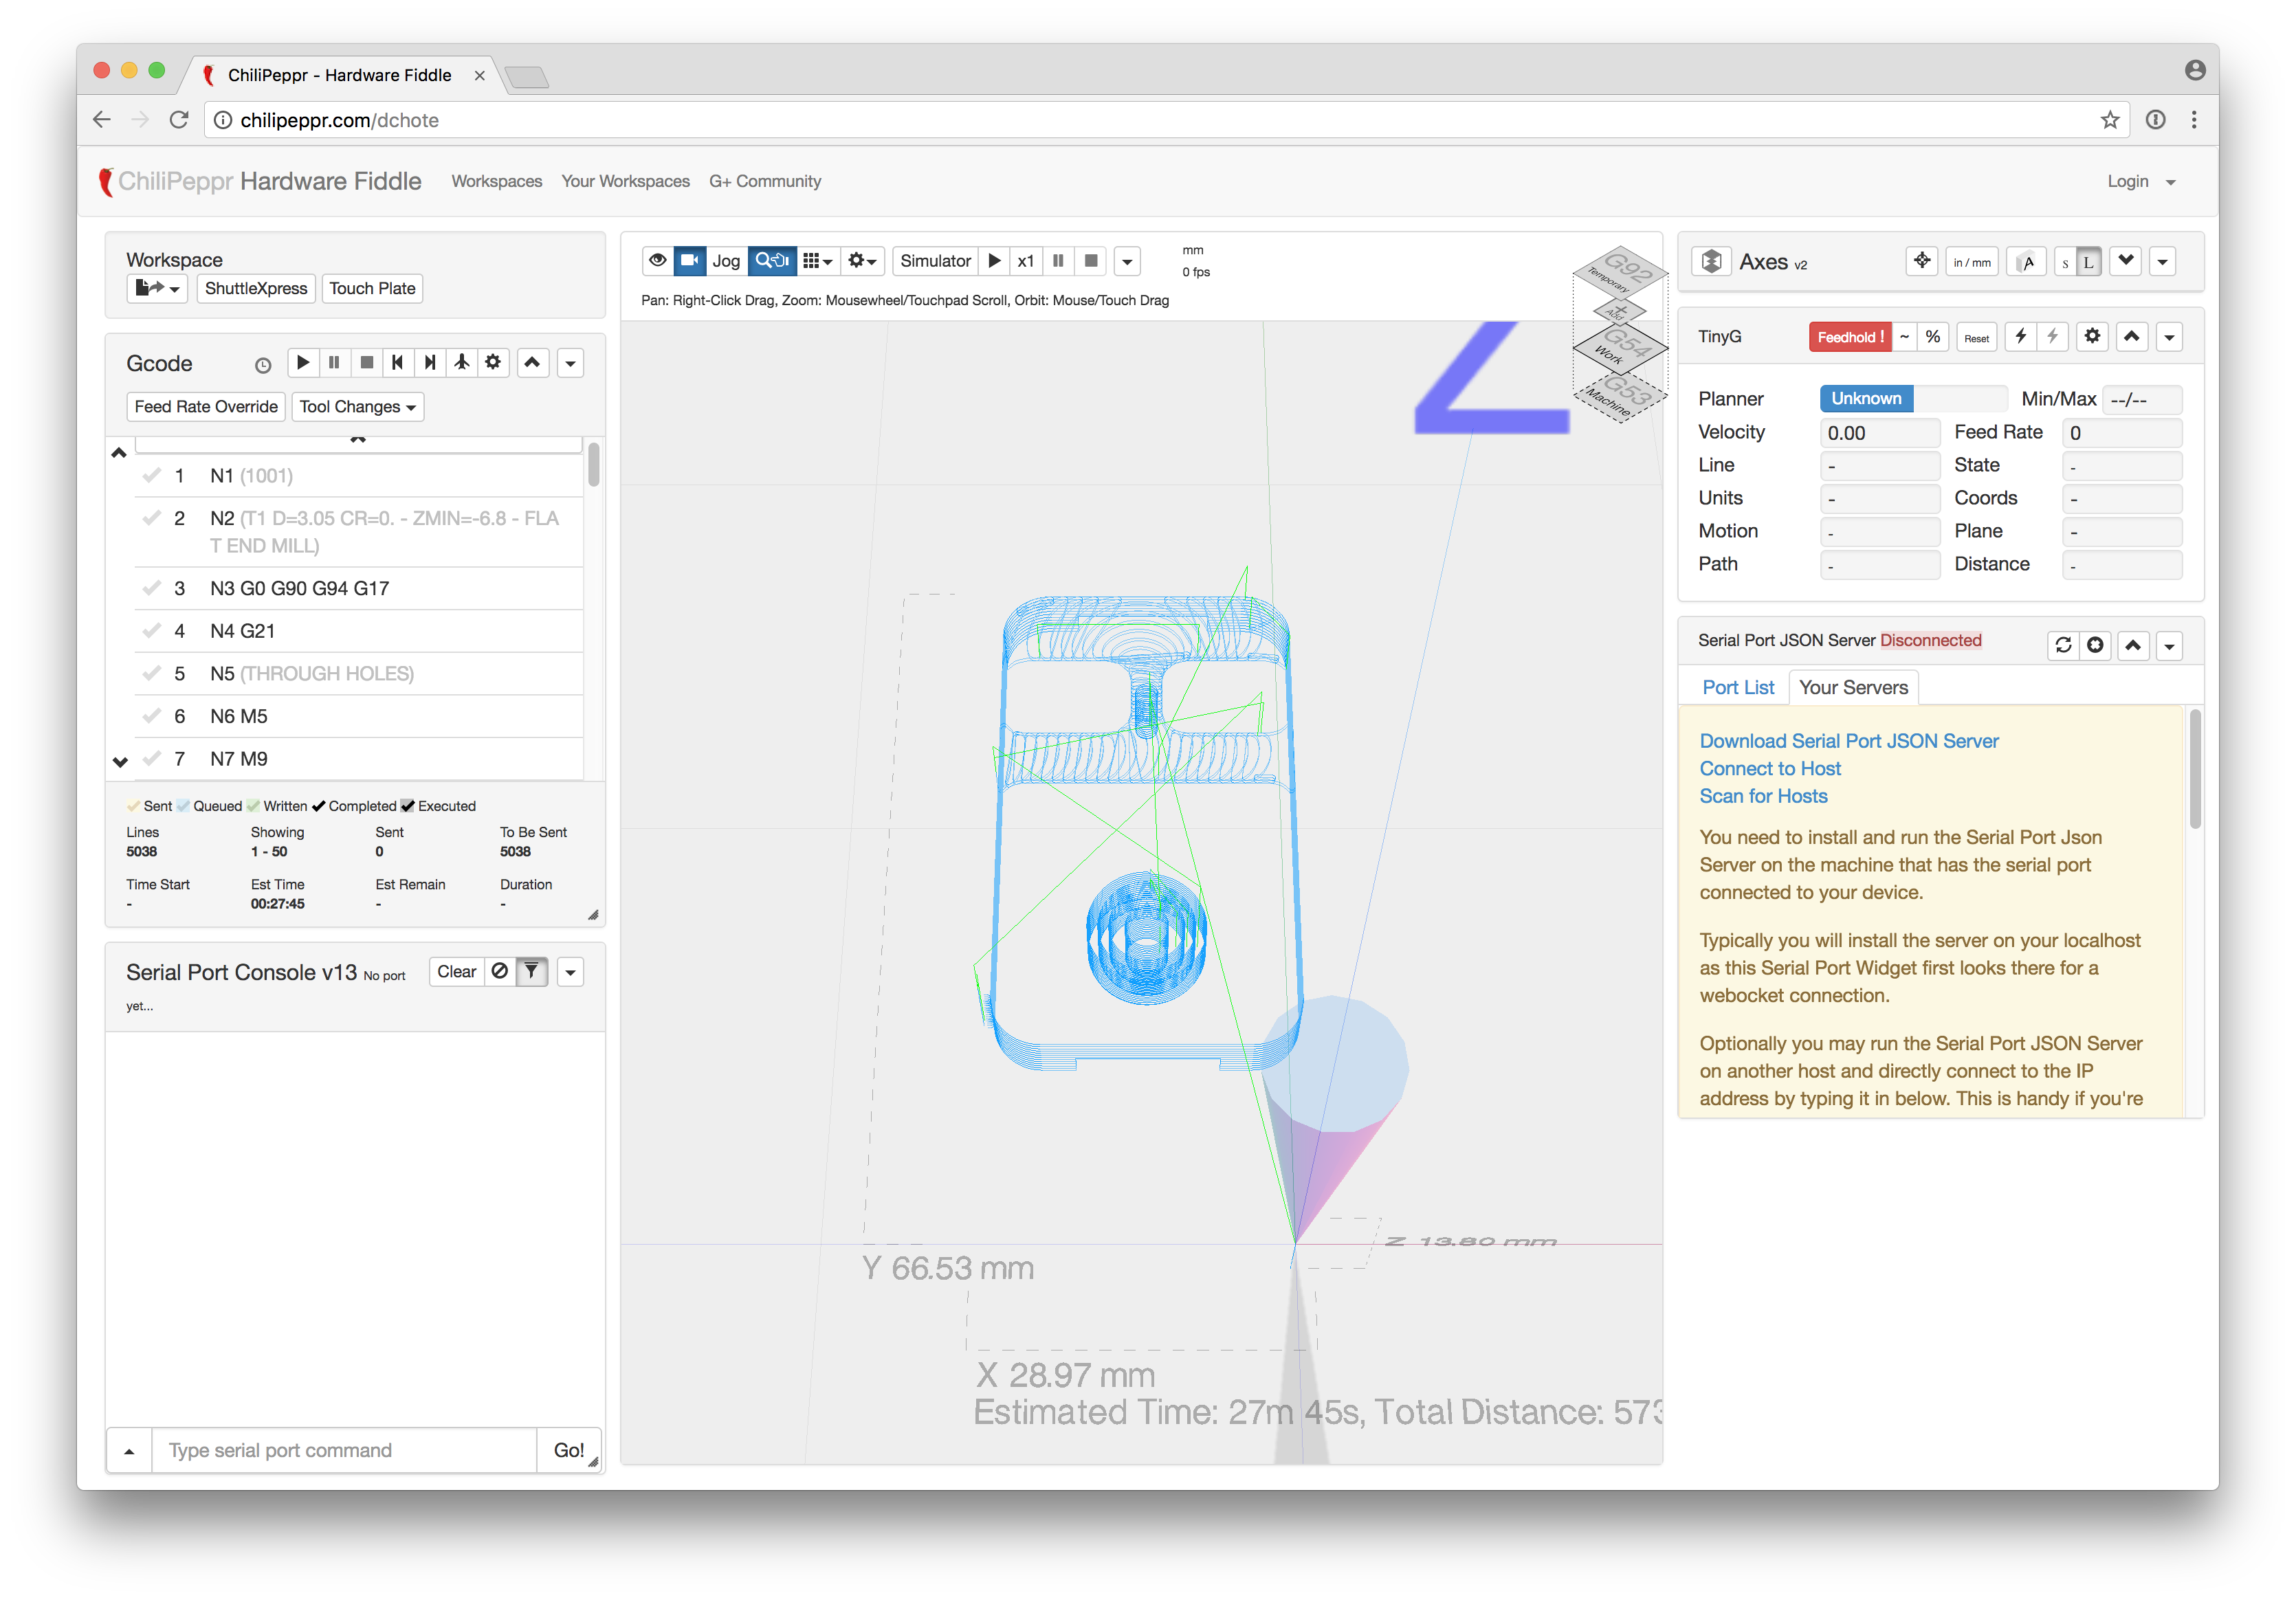Open the Tool Changes dropdown
Image resolution: width=2296 pixels, height=1600 pixels.
tap(357, 407)
